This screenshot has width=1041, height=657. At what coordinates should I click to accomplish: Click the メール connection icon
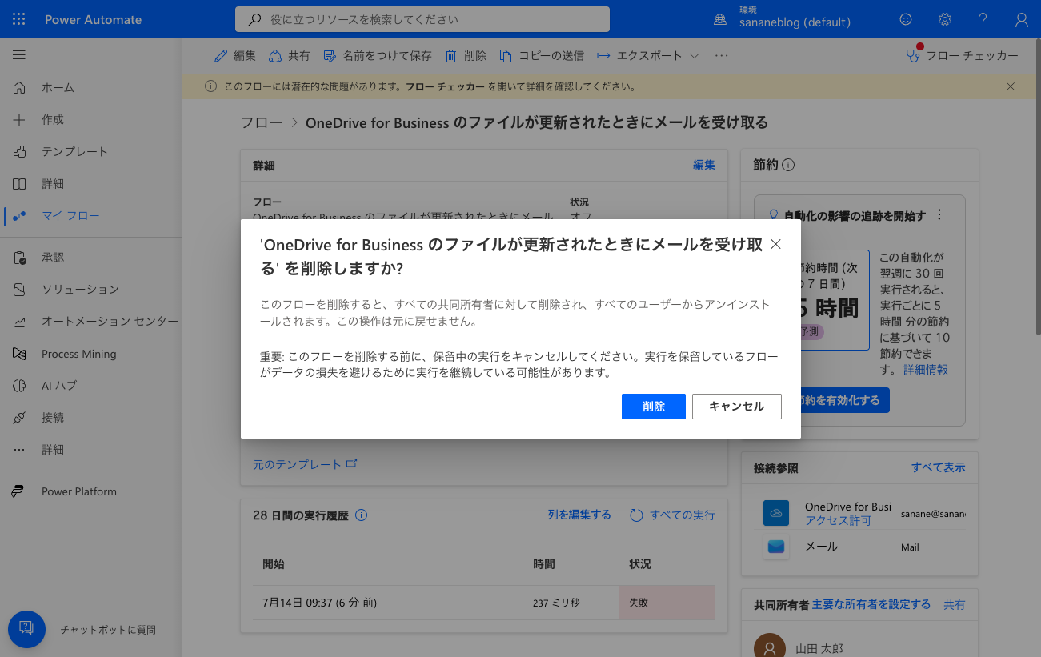coord(776,547)
